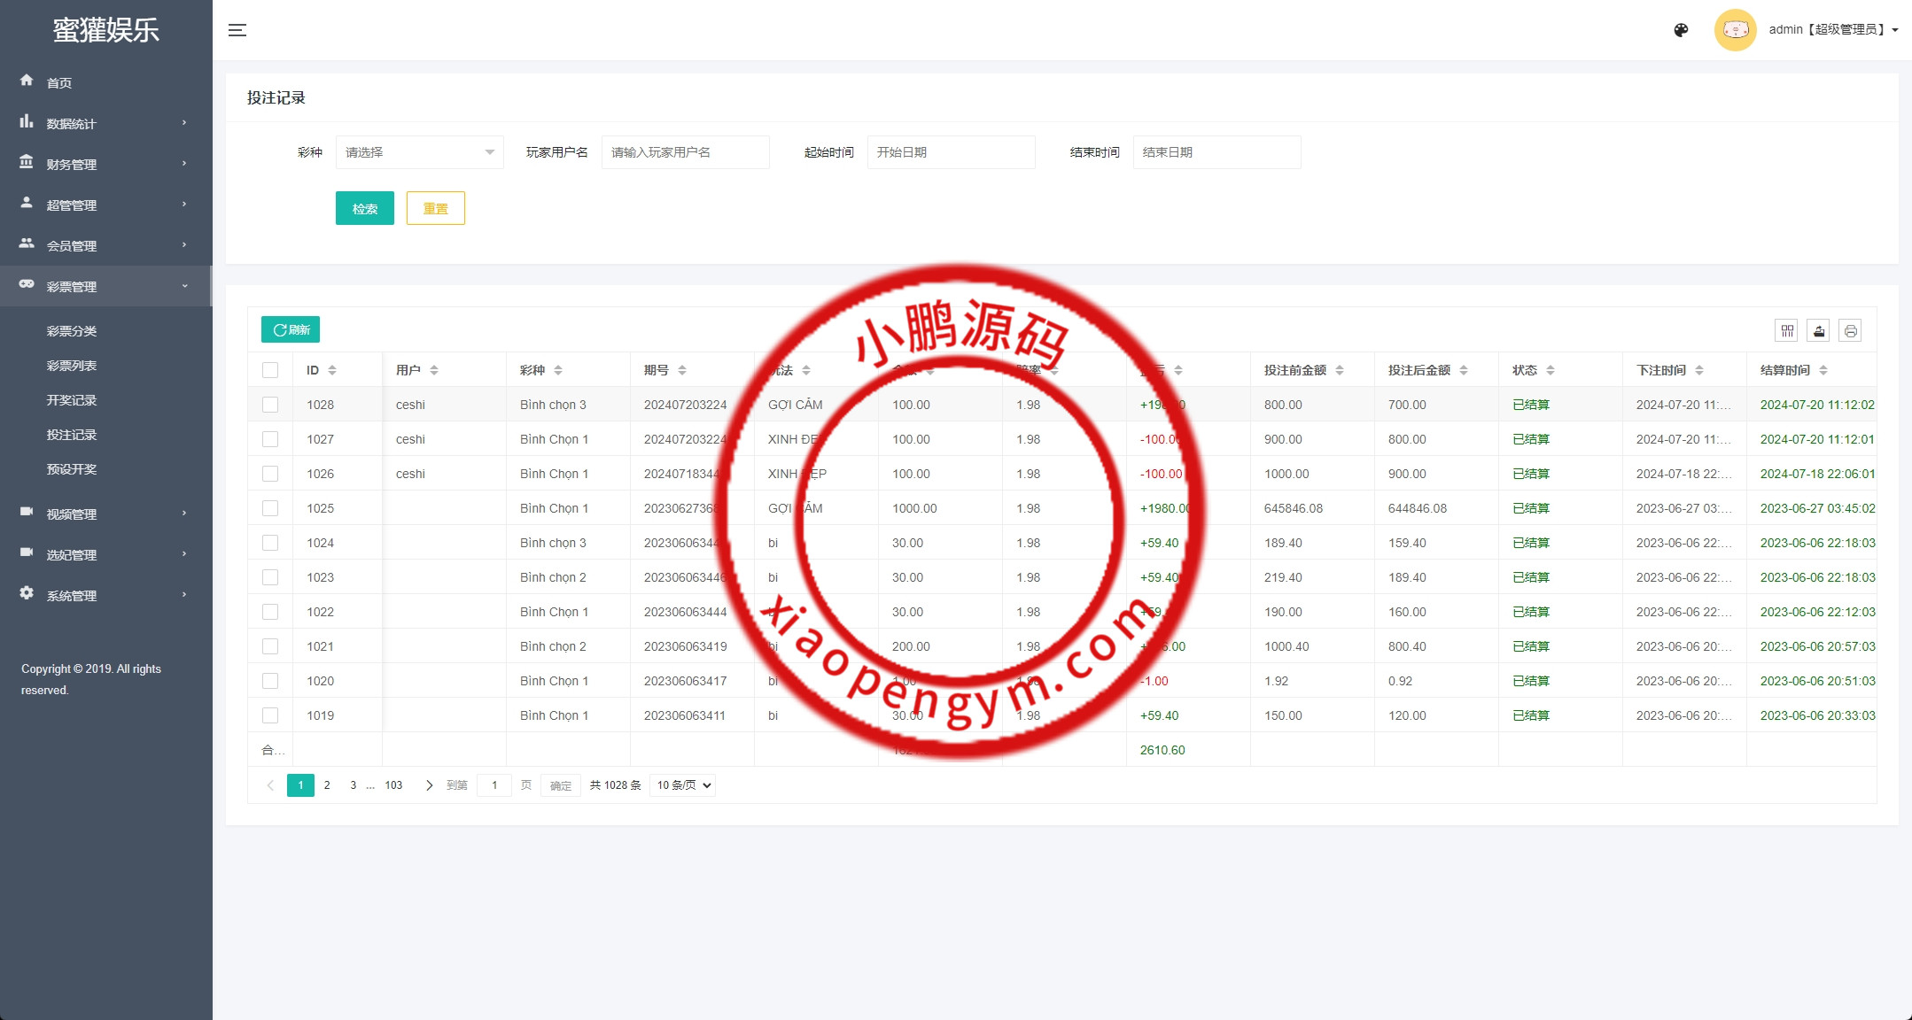Open the column filter grid icon
This screenshot has height=1020, width=1912.
click(1786, 331)
